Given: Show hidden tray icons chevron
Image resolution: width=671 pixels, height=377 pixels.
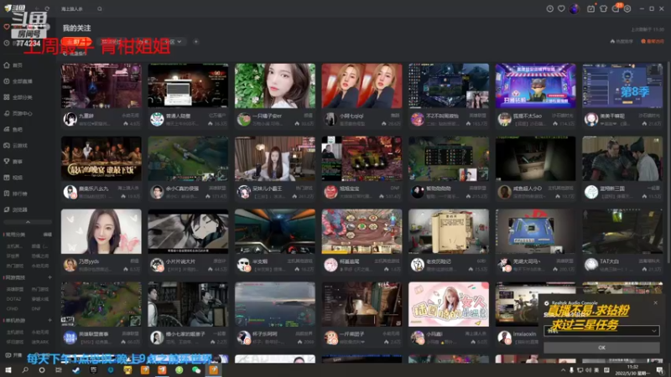Looking at the screenshot, I should pyautogui.click(x=563, y=370).
